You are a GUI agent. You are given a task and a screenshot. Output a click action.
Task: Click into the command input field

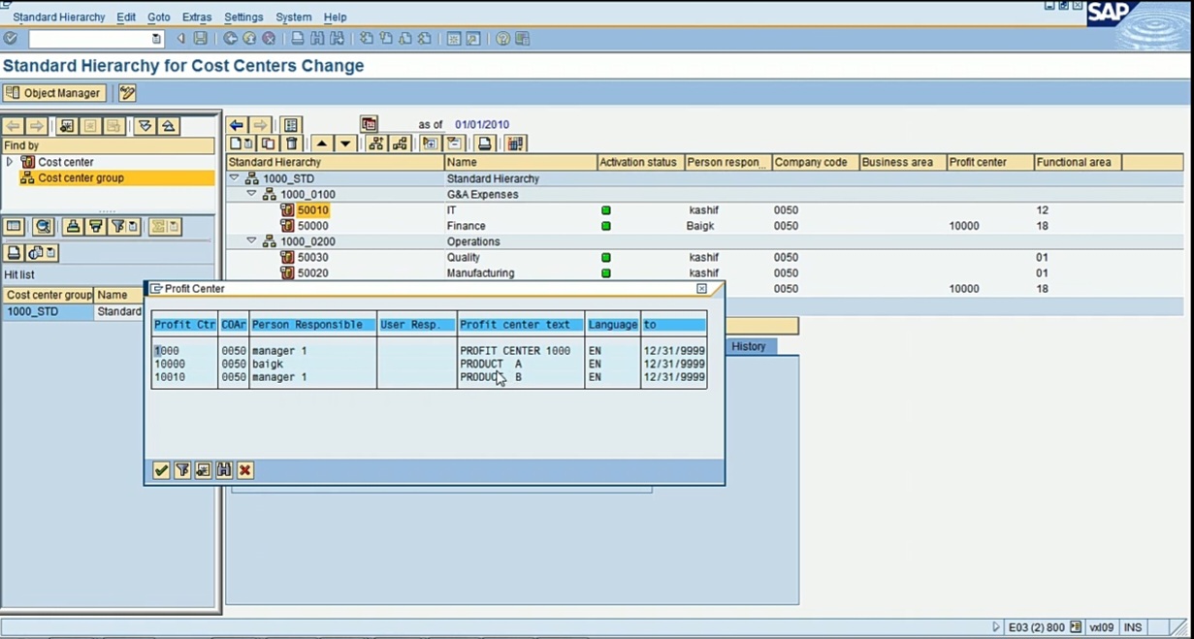(89, 39)
